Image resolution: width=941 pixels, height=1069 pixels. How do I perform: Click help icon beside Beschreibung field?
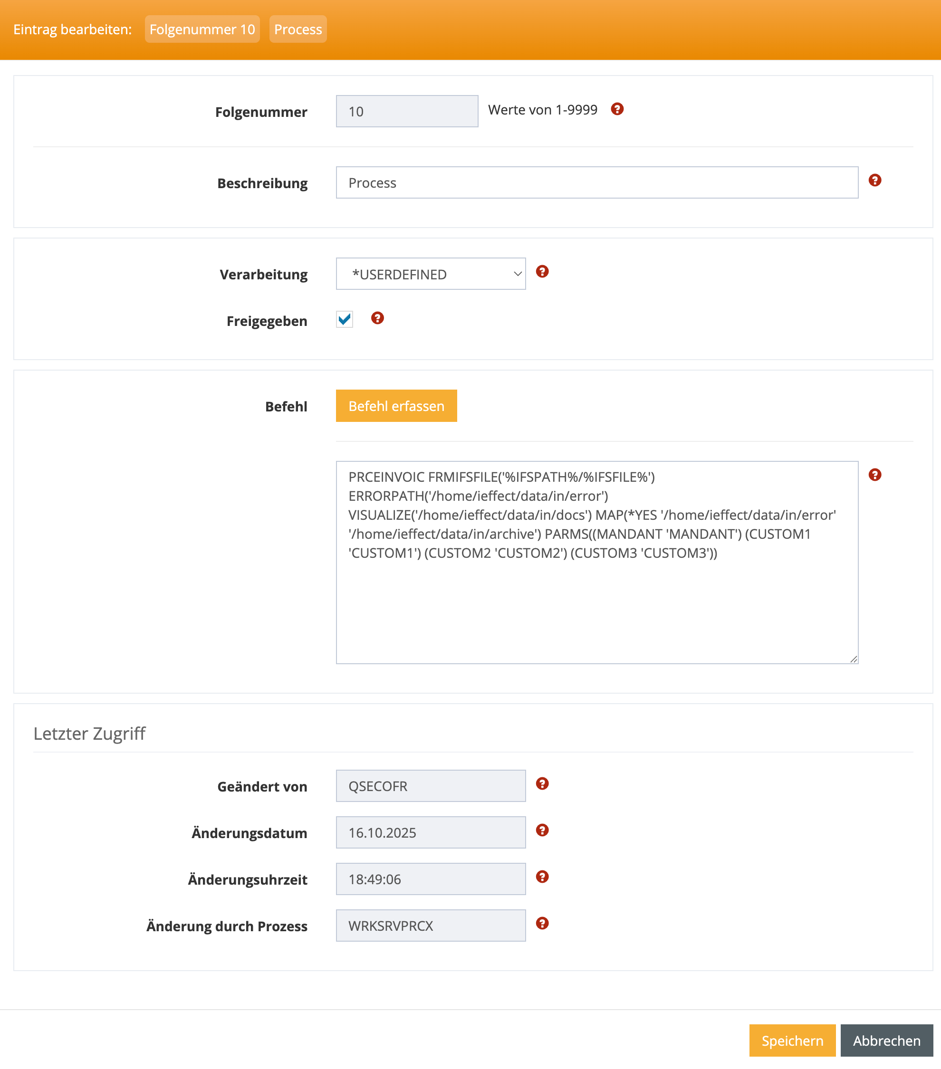click(874, 181)
